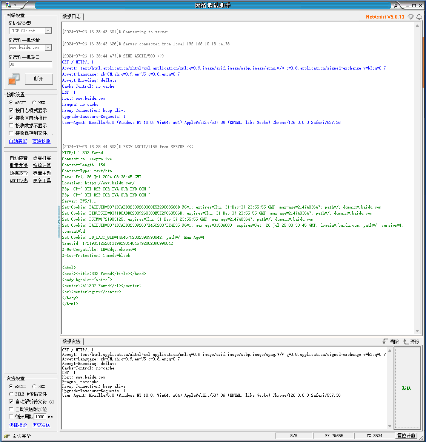This screenshot has width=426, height=442.
Task: Open the 历史发送 link
Action: click(x=42, y=425)
